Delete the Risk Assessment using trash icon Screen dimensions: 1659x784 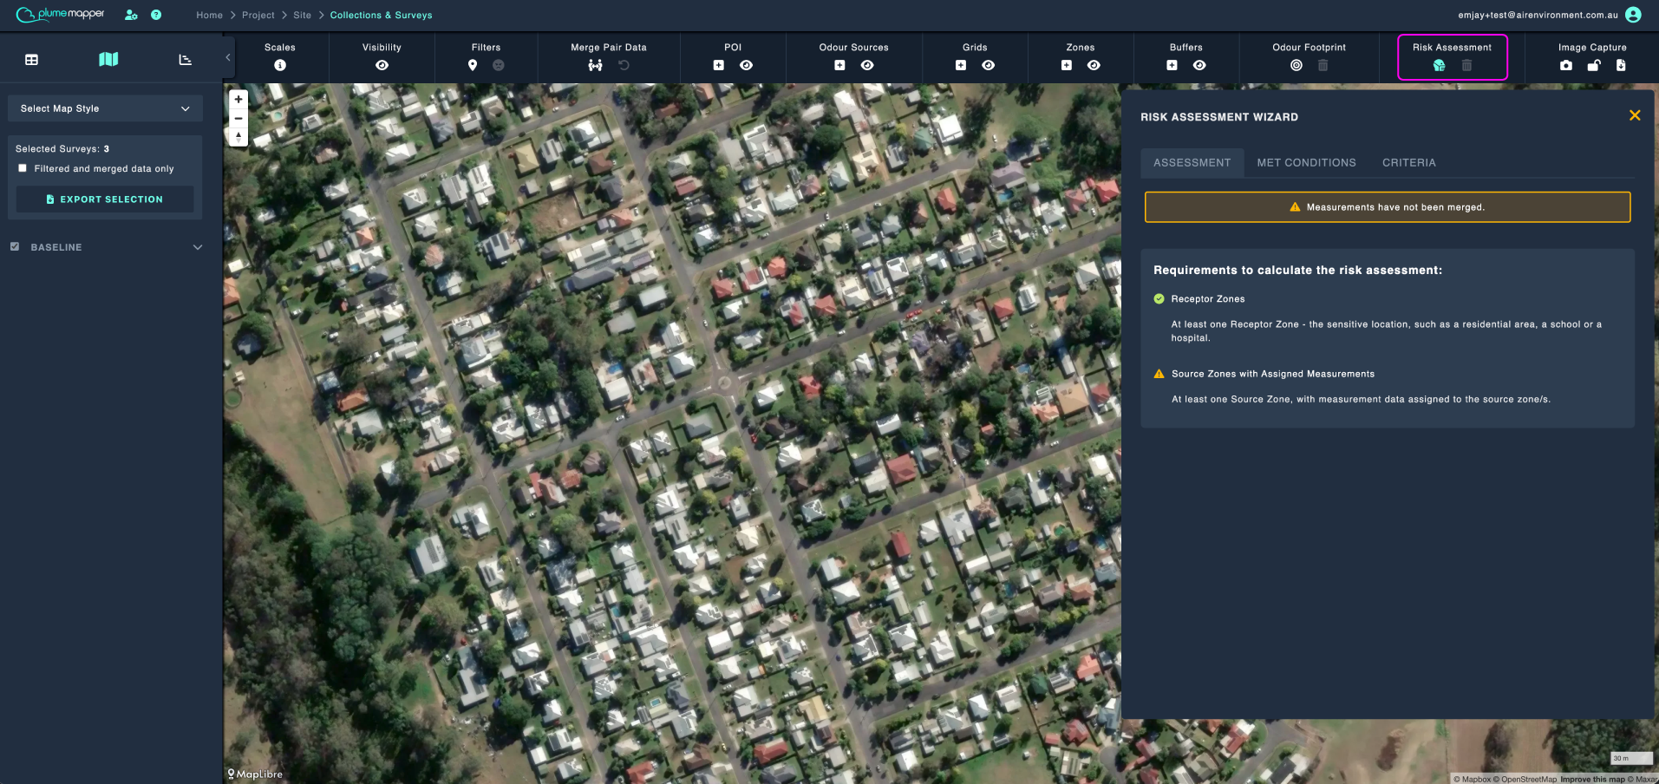(1467, 65)
